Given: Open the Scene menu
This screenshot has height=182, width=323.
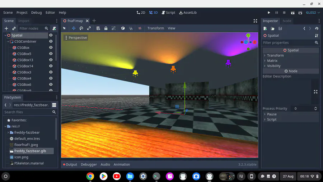Looking at the screenshot, I should click(x=8, y=13).
